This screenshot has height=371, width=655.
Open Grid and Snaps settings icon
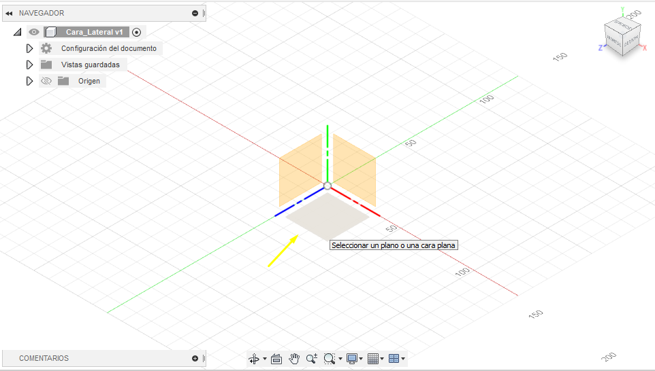373,359
